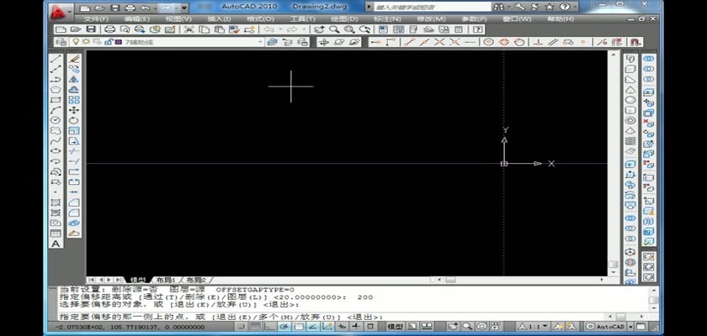Open Customize Quick Access Toolbar arrow
Image resolution: width=707 pixels, height=336 pixels.
pyautogui.click(x=185, y=8)
